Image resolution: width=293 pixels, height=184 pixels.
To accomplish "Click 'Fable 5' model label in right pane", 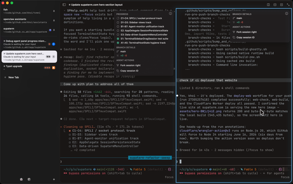I will pyautogui.click(x=250, y=169).
